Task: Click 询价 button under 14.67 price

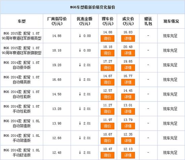Action: pyautogui.click(x=107, y=82)
